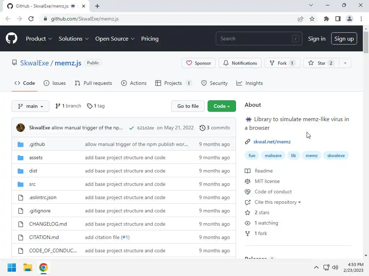The width and height of the screenshot is (369, 276).
Task: Open the Insights tab
Action: (249, 83)
